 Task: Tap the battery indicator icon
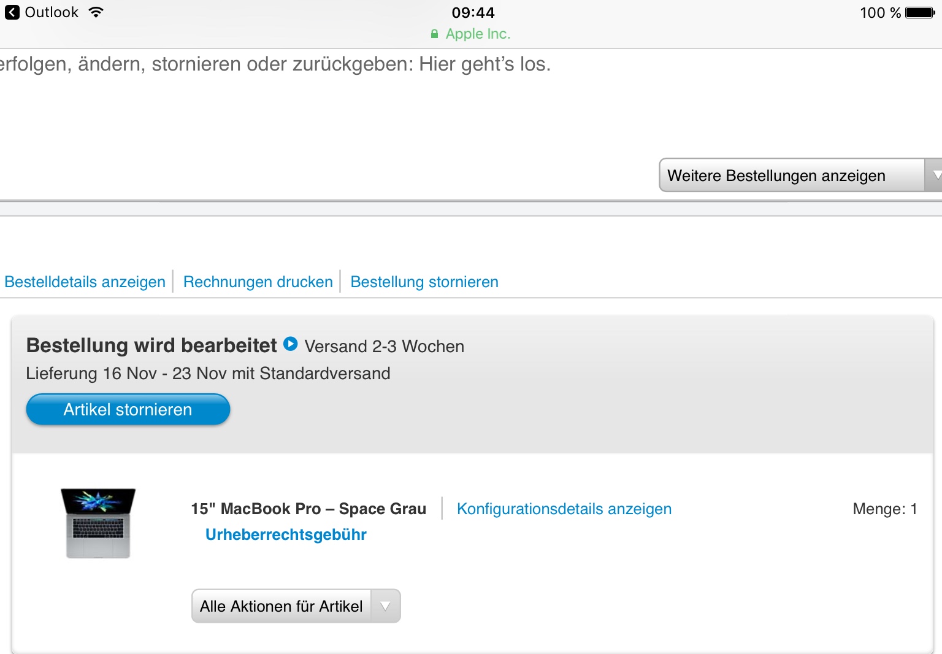(920, 12)
